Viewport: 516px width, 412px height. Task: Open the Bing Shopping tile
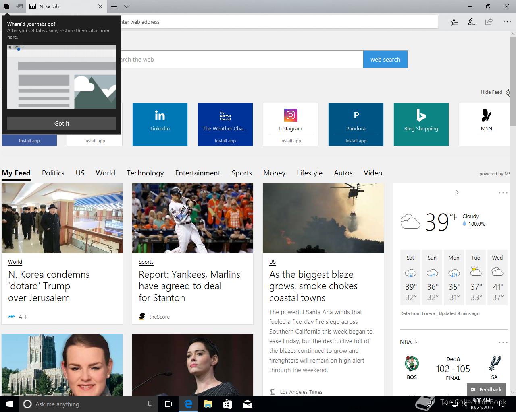coord(421,124)
